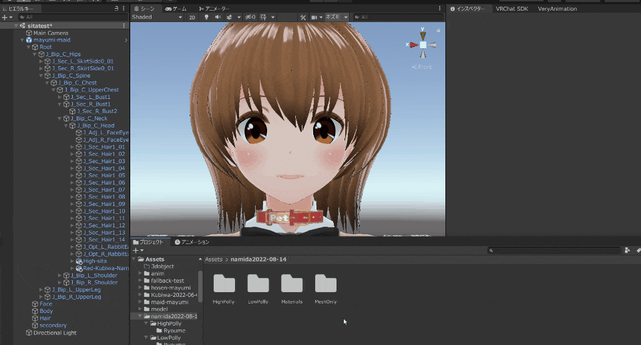Viewport: 641px width, 345px height.
Task: Open the HighPolly folder thumbnail
Action: [224, 283]
